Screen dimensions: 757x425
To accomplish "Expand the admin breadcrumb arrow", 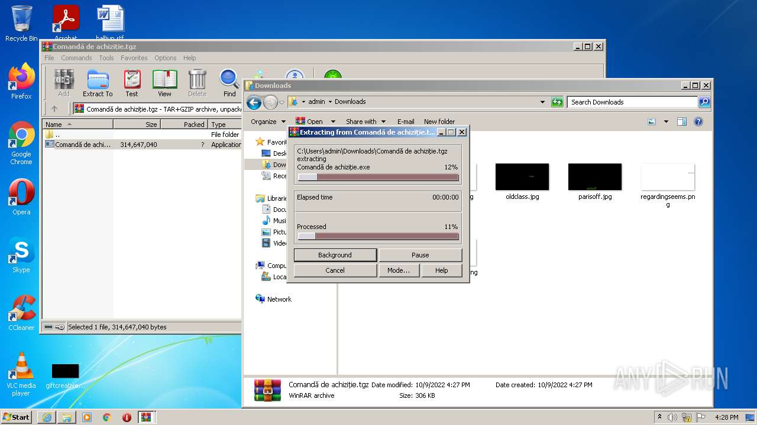I will point(330,102).
